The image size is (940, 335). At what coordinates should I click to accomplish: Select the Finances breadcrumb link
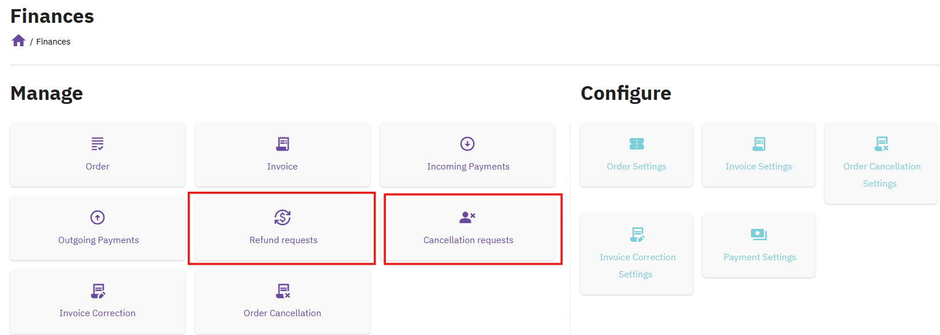click(x=53, y=42)
